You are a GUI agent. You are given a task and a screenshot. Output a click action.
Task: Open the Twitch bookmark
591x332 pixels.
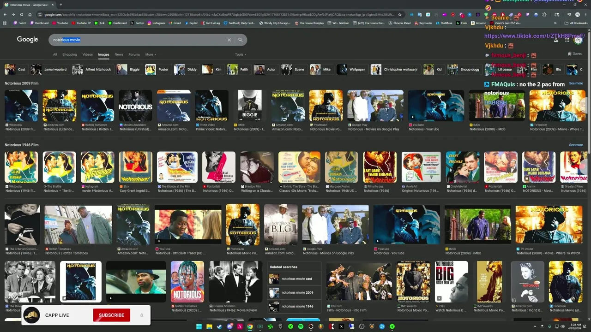(20, 23)
